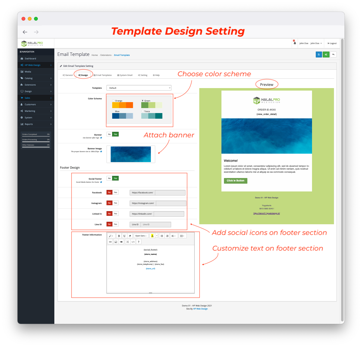This screenshot has height=347, width=362.
Task: Click the notification bell icon
Action: (x=295, y=43)
